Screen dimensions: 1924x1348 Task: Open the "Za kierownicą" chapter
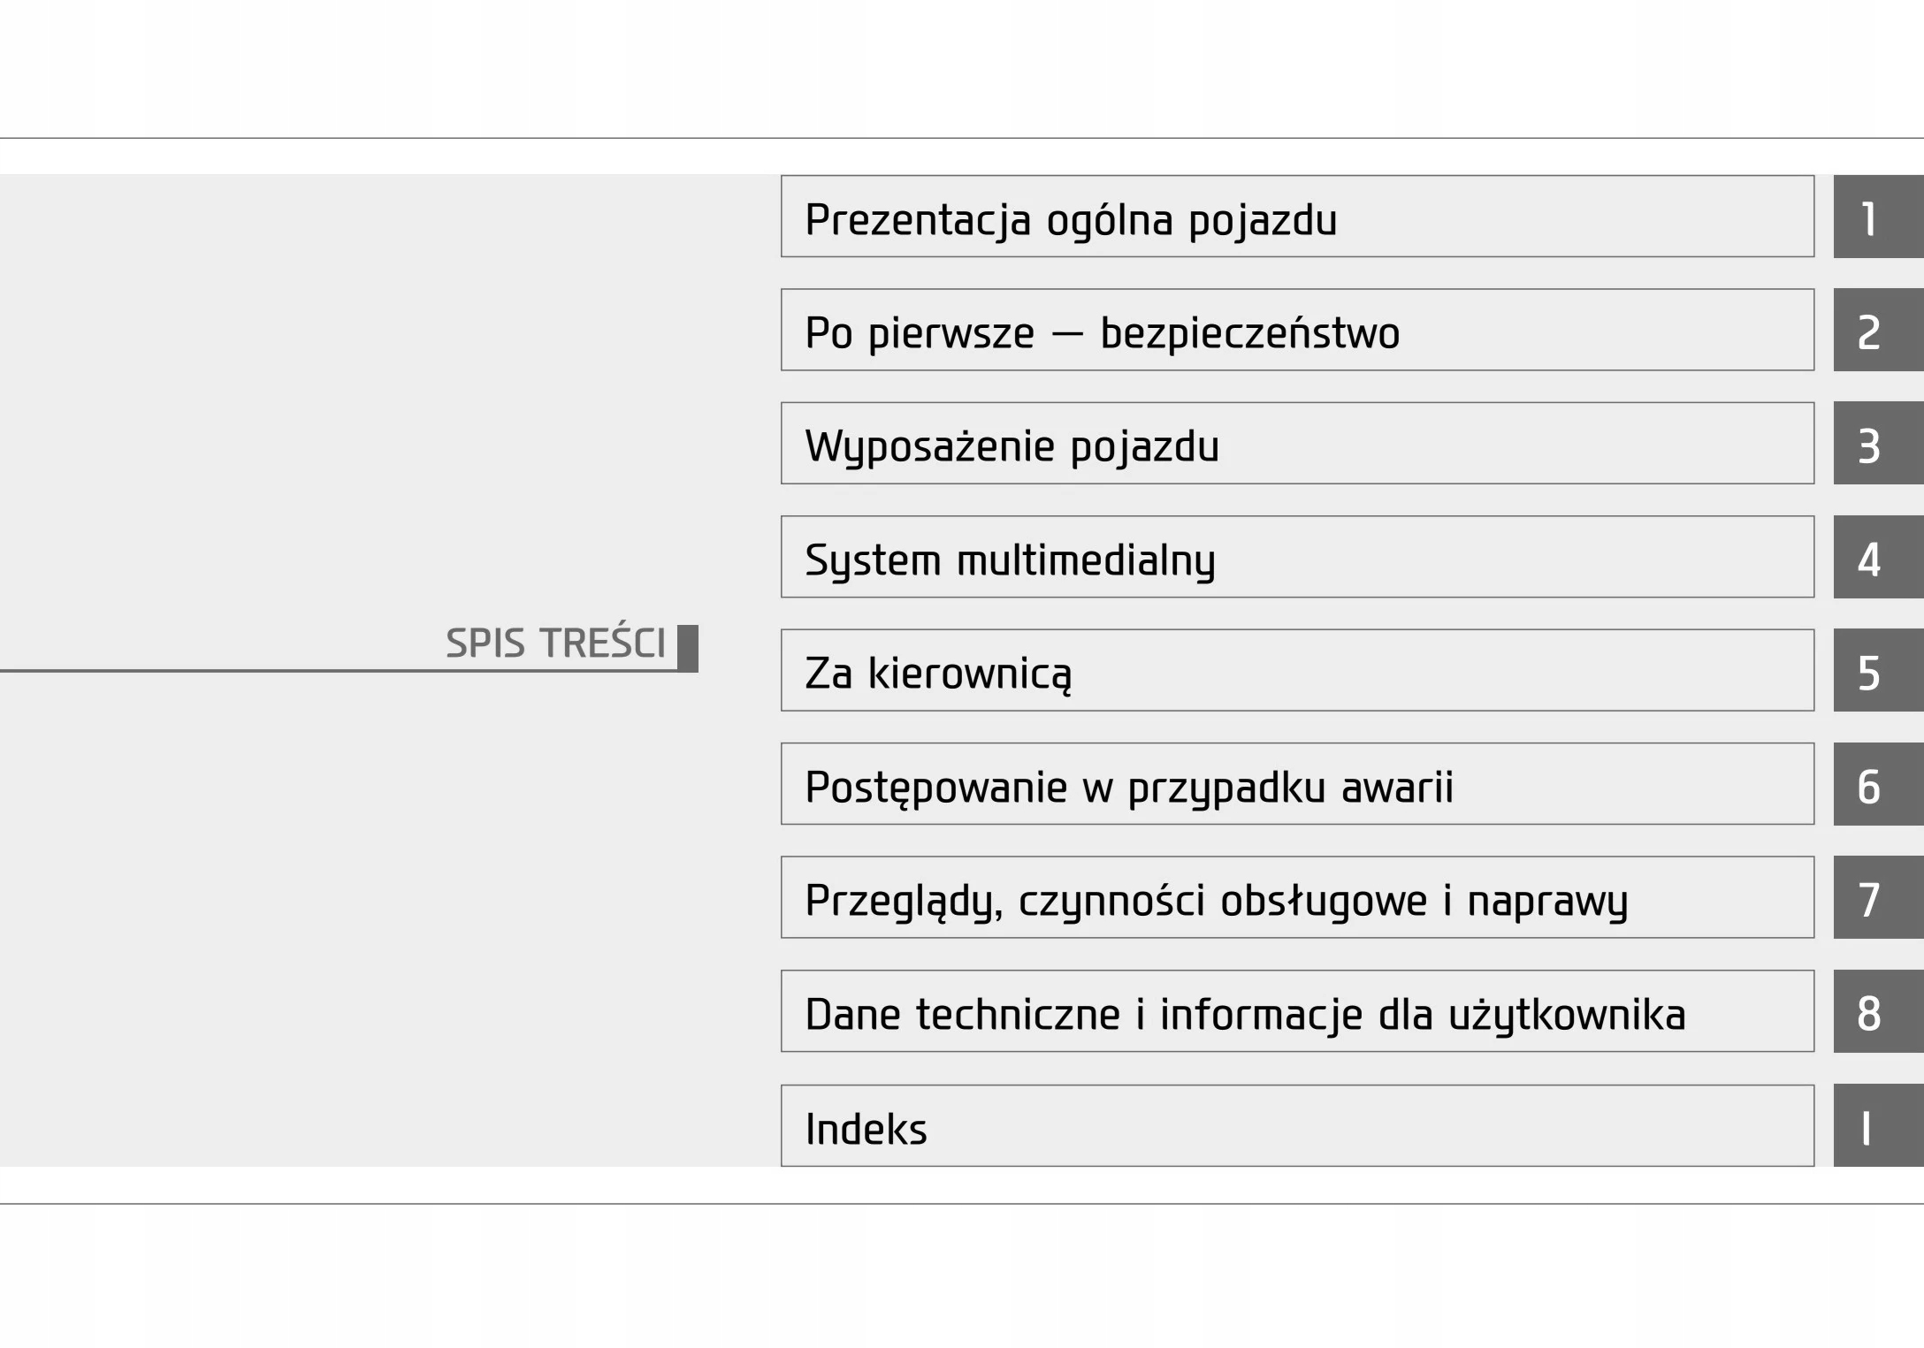coord(1296,670)
